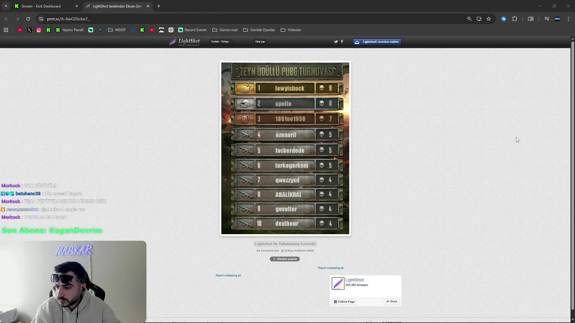Open the Chrome three-dot menu
575x323 pixels.
pos(568,19)
